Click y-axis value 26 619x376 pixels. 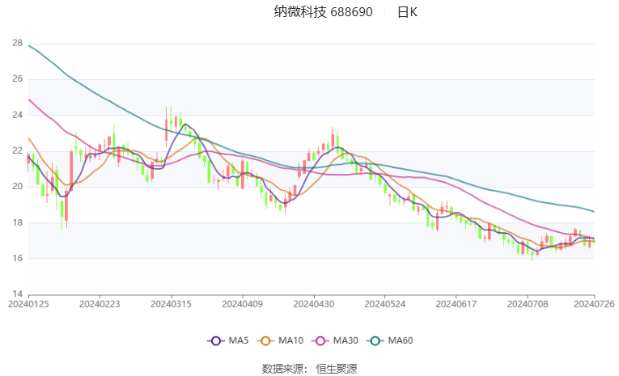pos(17,79)
